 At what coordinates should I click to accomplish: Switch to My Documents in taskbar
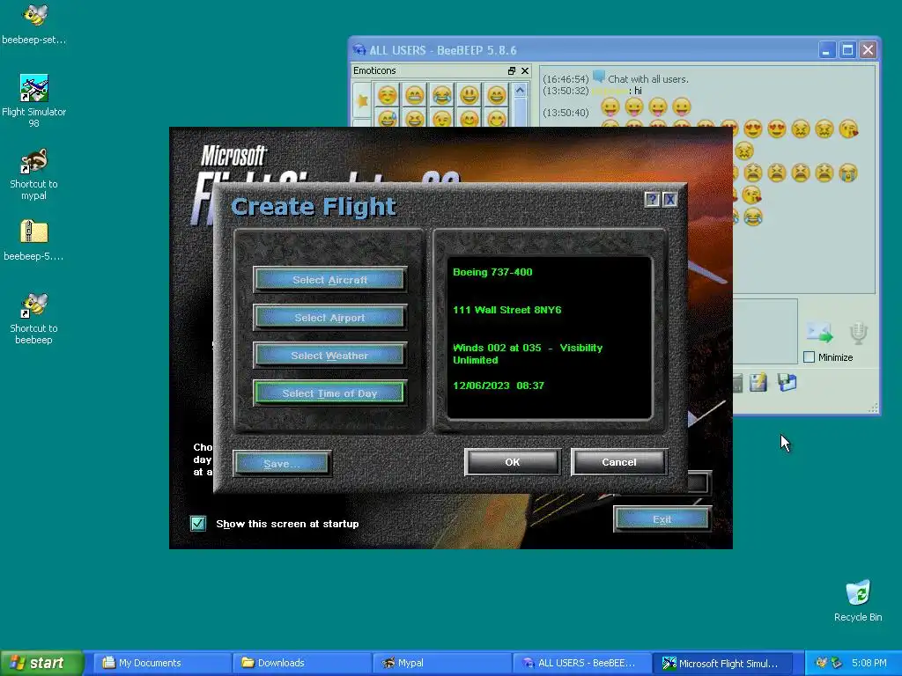click(x=162, y=663)
